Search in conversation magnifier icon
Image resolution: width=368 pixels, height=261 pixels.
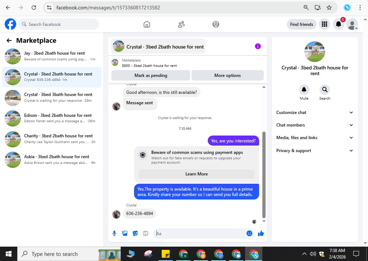pyautogui.click(x=325, y=90)
